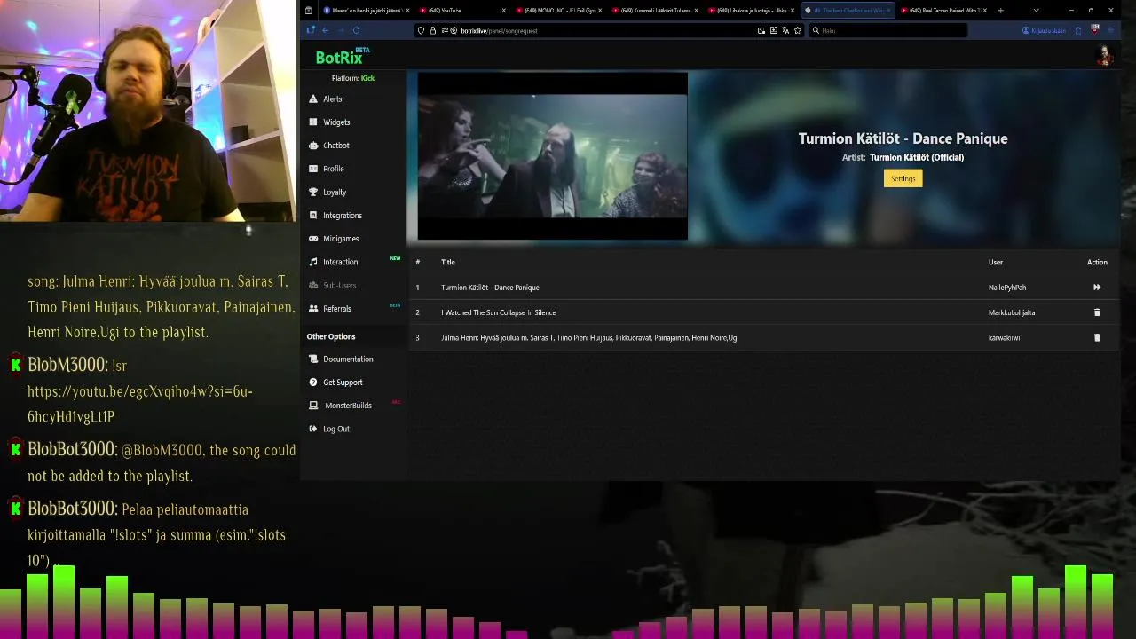Click the site security lock icon
The height and width of the screenshot is (639, 1136).
coord(432,30)
